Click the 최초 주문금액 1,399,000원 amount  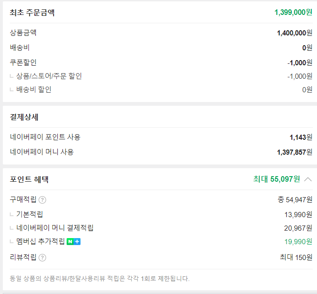293,12
